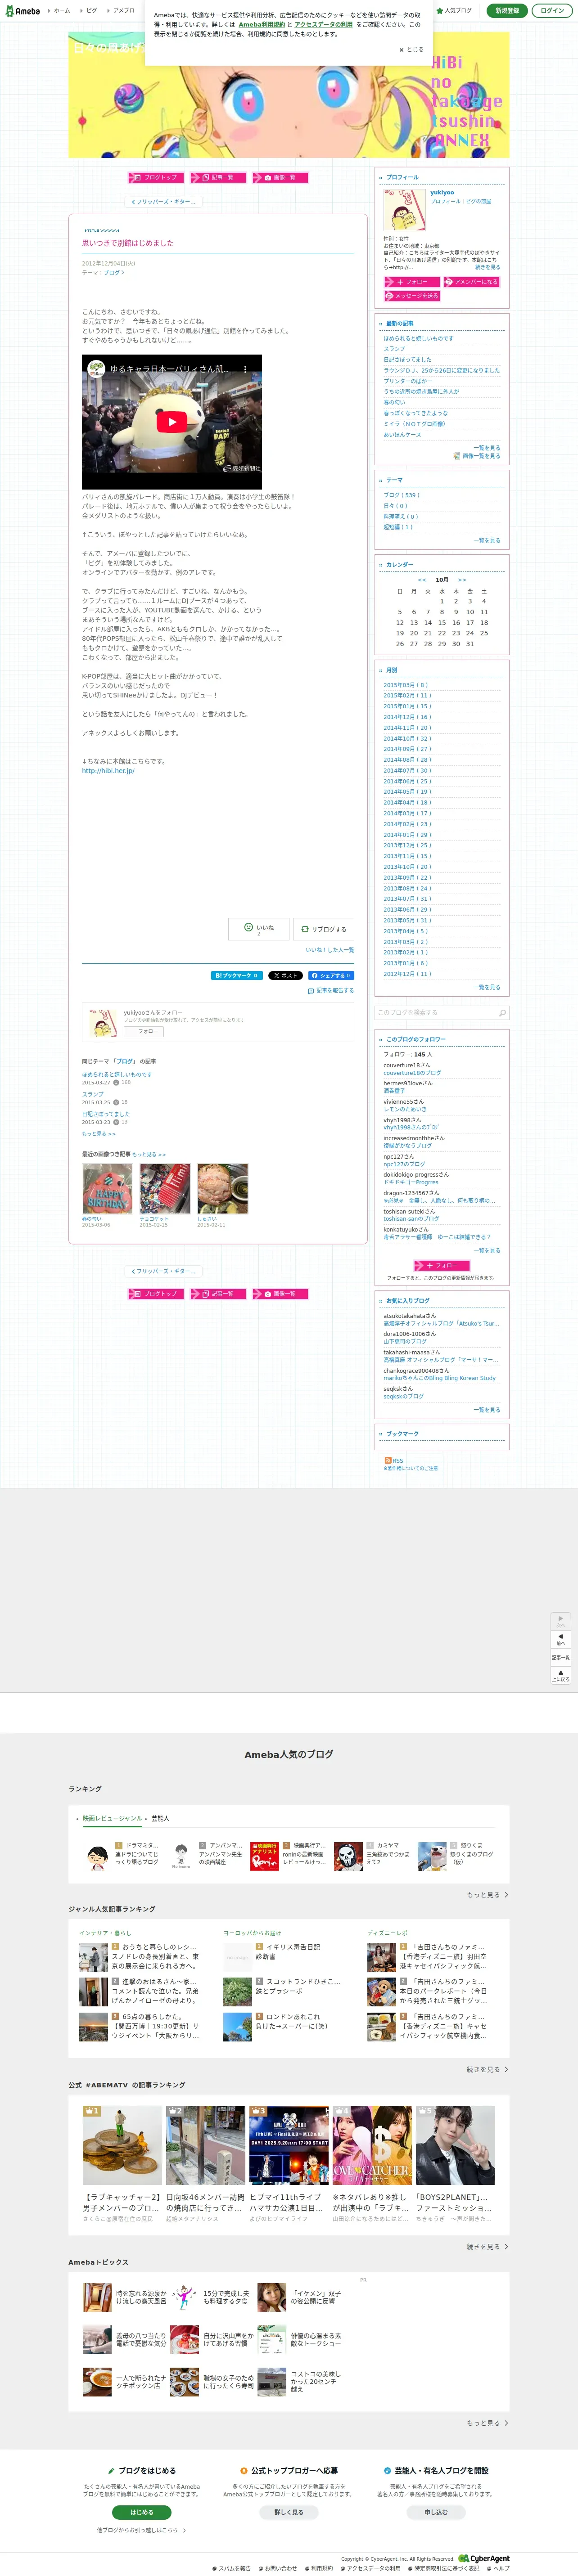Viewport: 578px width, 2576px height.
Task: Open the しゅさい image thumbnail
Action: click(222, 1188)
